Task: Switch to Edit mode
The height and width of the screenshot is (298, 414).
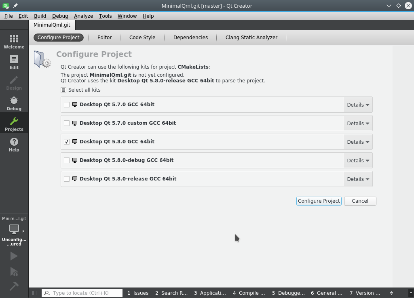Action: coord(14,62)
